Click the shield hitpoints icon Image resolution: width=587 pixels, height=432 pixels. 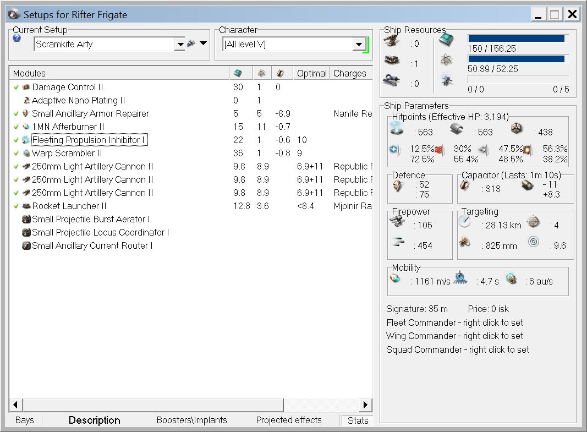[397, 129]
